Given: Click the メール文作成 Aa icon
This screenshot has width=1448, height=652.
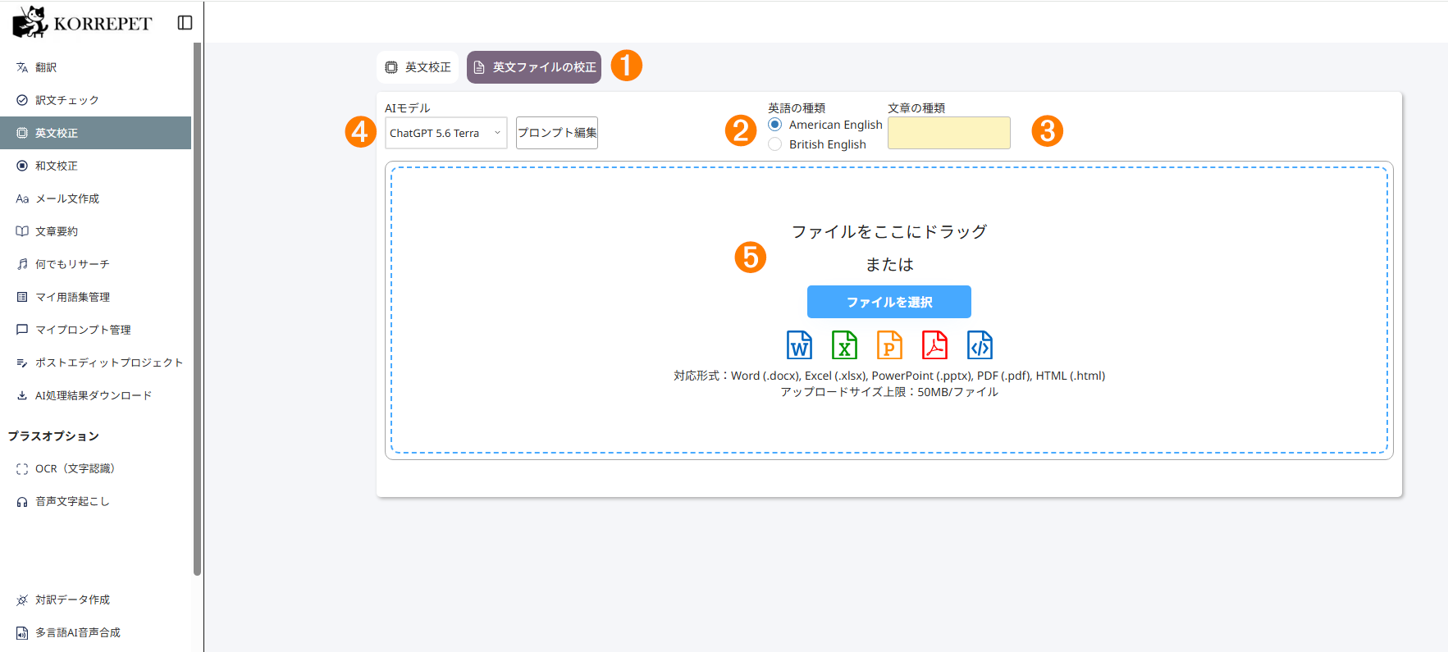Looking at the screenshot, I should tap(22, 198).
